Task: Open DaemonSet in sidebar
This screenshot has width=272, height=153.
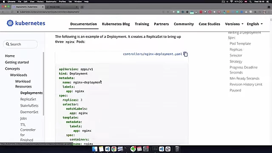Action: [x=29, y=112]
